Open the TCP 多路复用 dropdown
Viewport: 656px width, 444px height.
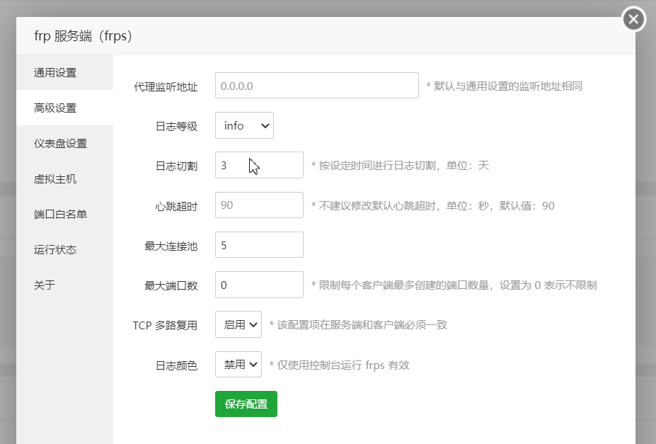click(x=238, y=325)
